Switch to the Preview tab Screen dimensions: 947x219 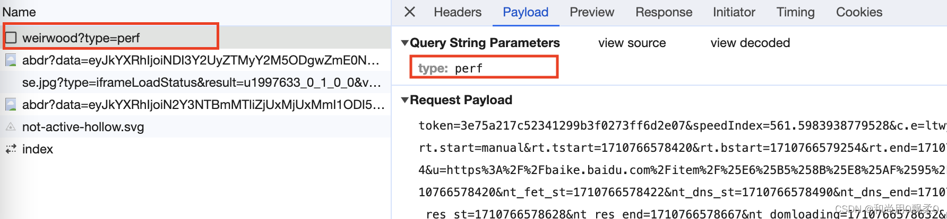tap(592, 12)
